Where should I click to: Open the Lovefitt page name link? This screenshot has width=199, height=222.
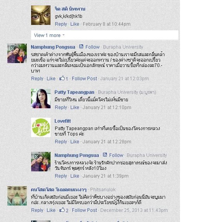click(63, 121)
